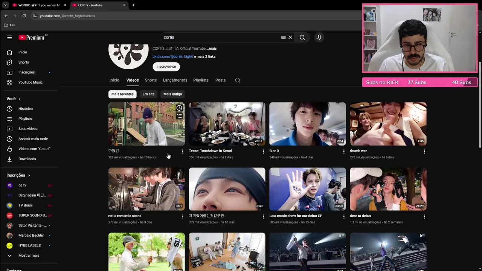Search within channel magnifier icon
This screenshot has height=271, width=482.
(238, 80)
